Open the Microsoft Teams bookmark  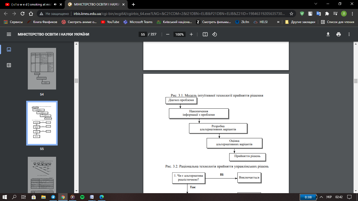point(138,22)
